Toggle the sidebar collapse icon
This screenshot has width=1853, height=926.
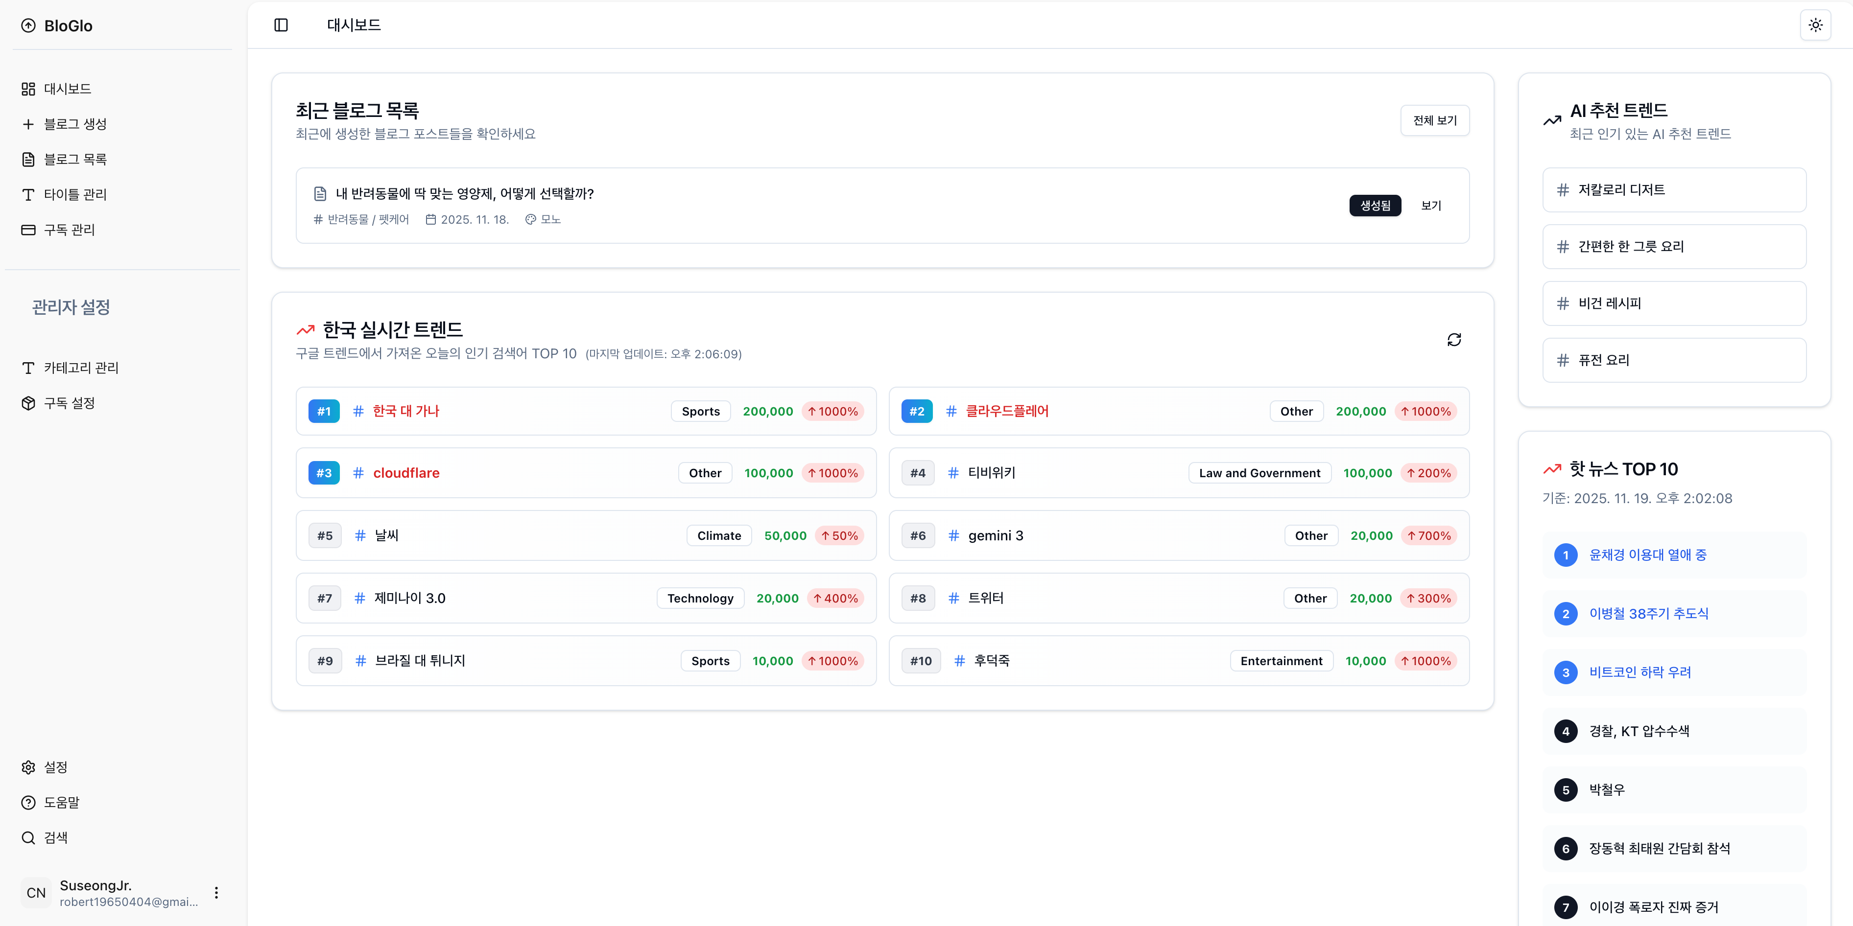(x=281, y=25)
